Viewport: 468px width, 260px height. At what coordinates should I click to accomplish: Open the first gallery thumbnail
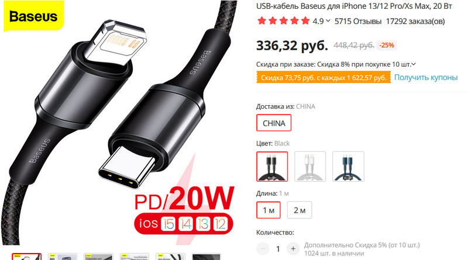(26, 256)
